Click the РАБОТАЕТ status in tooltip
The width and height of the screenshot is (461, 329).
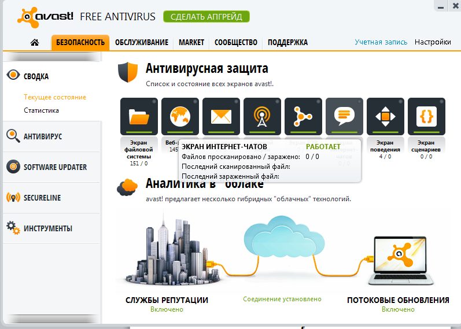tap(323, 146)
